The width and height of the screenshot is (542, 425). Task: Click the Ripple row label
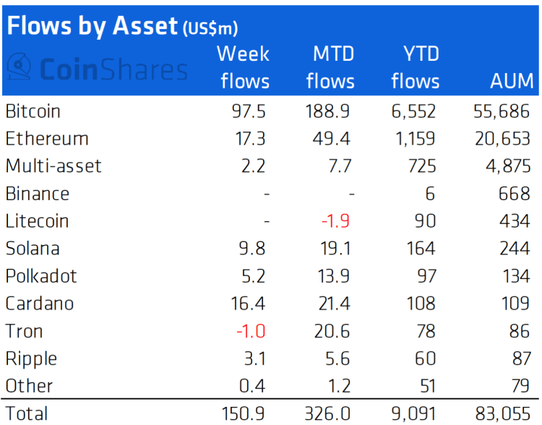30,359
